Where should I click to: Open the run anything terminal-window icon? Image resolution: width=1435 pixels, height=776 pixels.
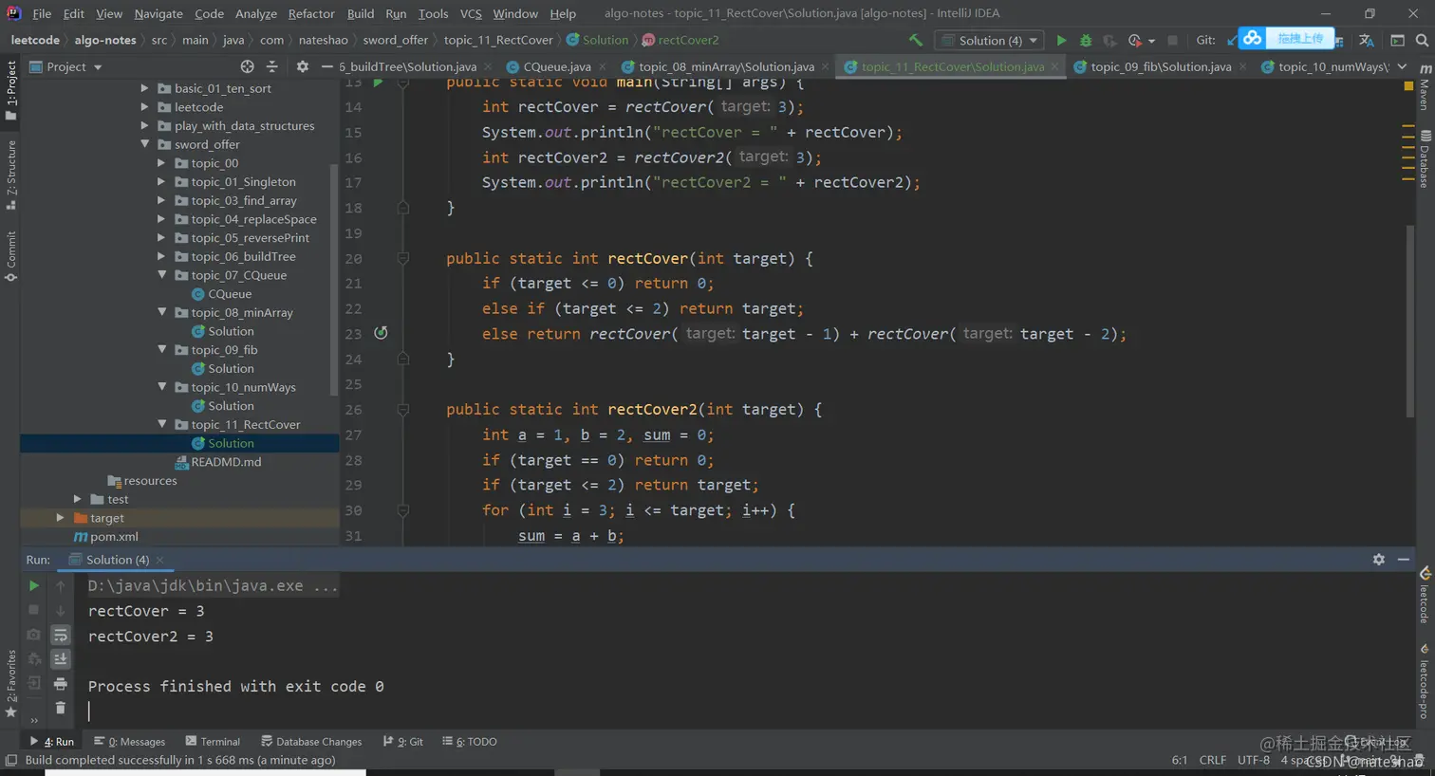(1397, 40)
